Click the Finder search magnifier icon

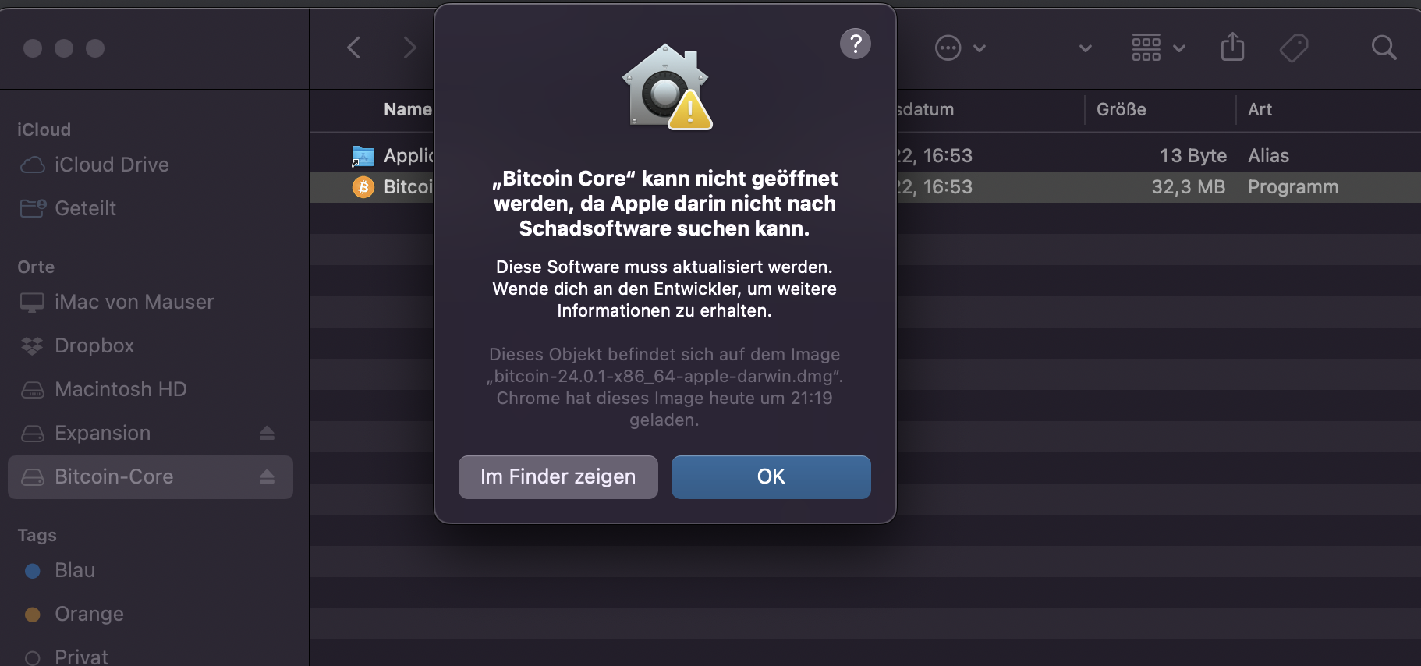(x=1384, y=48)
